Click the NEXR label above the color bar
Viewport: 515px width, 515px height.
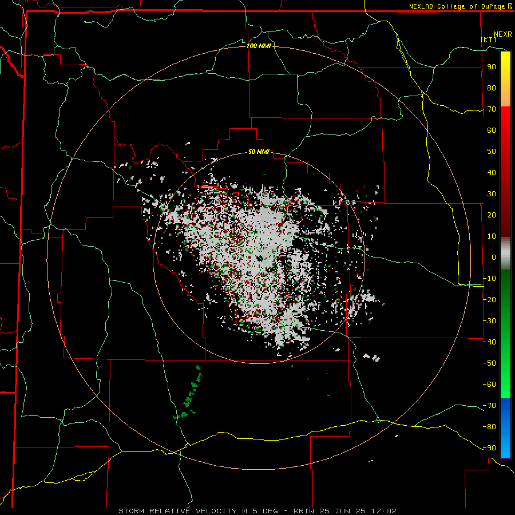click(x=503, y=34)
